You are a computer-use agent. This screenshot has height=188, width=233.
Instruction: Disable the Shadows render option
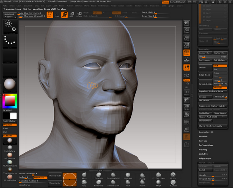point(10,136)
